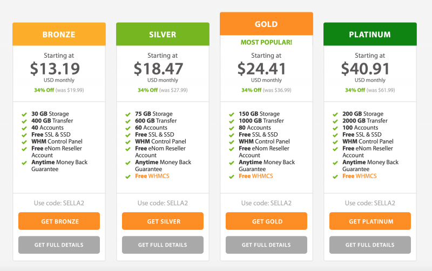Image resolution: width=432 pixels, height=271 pixels.
Task: Select the GET PLATINUM button
Action: [x=370, y=221]
